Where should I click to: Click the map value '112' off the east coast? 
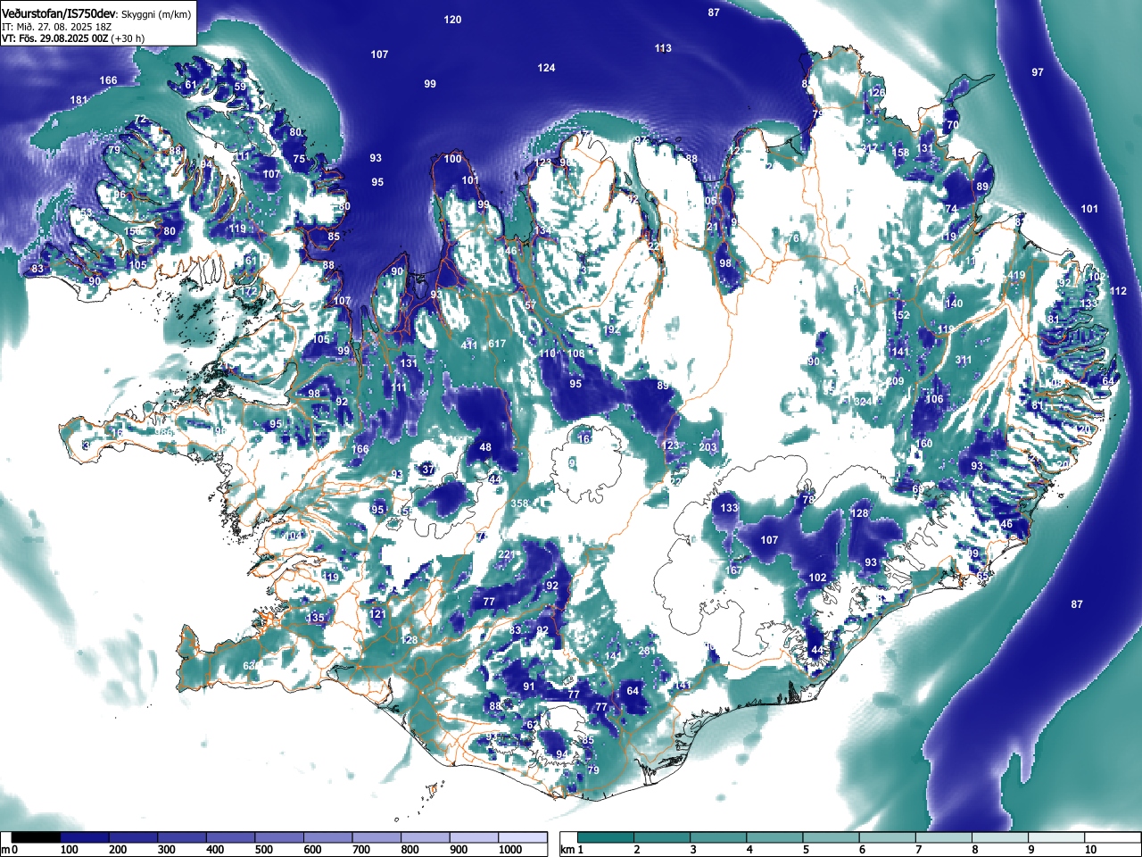point(1118,291)
